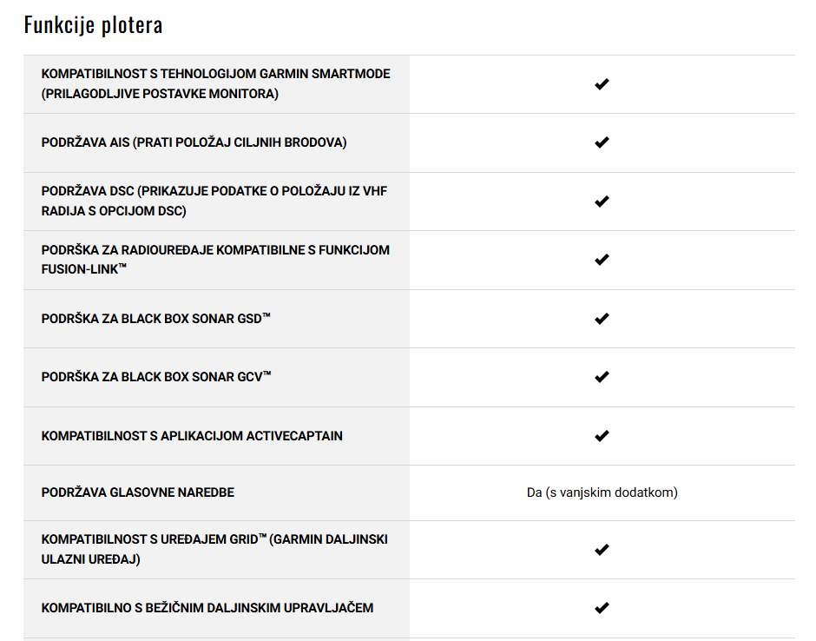Click the 'Podržava AIS' row label
Image resolution: width=816 pixels, height=641 pixels.
tap(194, 142)
